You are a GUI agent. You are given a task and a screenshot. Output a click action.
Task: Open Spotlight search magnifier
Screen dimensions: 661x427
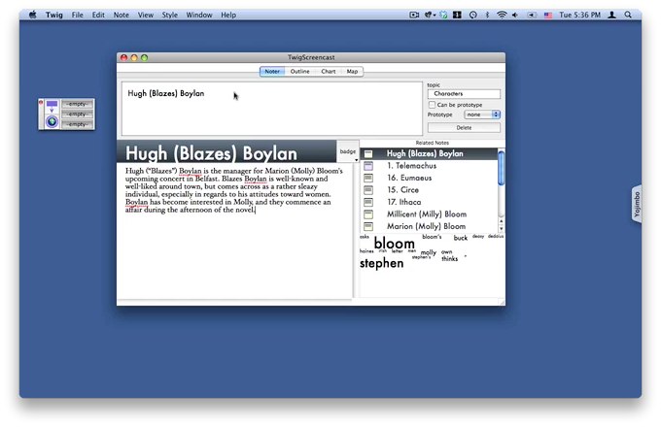[x=628, y=15]
